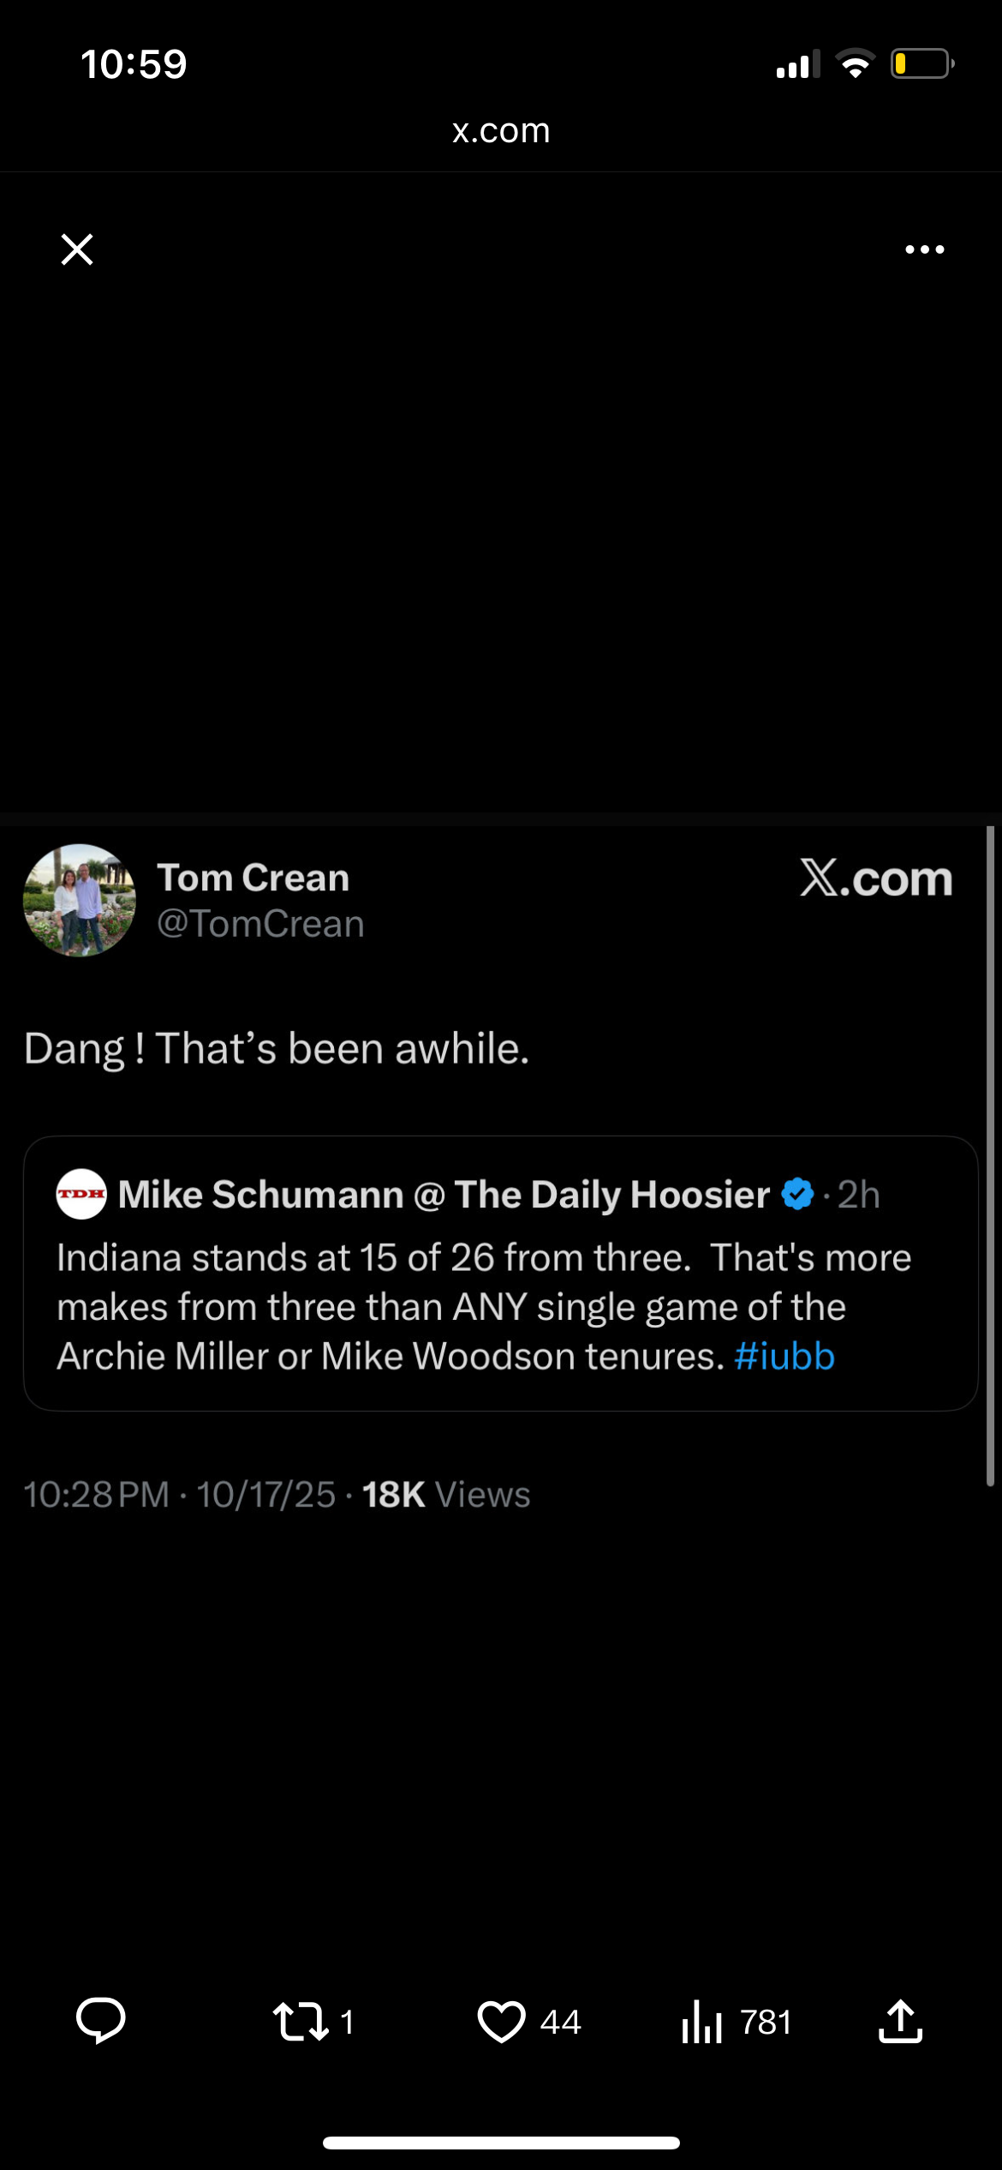This screenshot has width=1002, height=2170.
Task: Tap the @TomCrean handle
Action: tap(260, 924)
